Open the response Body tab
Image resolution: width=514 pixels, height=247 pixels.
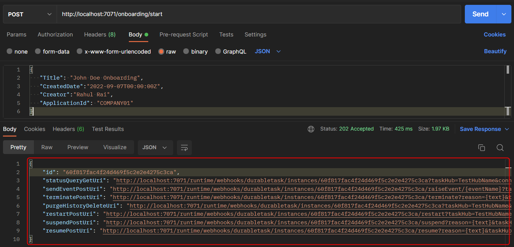(10, 129)
